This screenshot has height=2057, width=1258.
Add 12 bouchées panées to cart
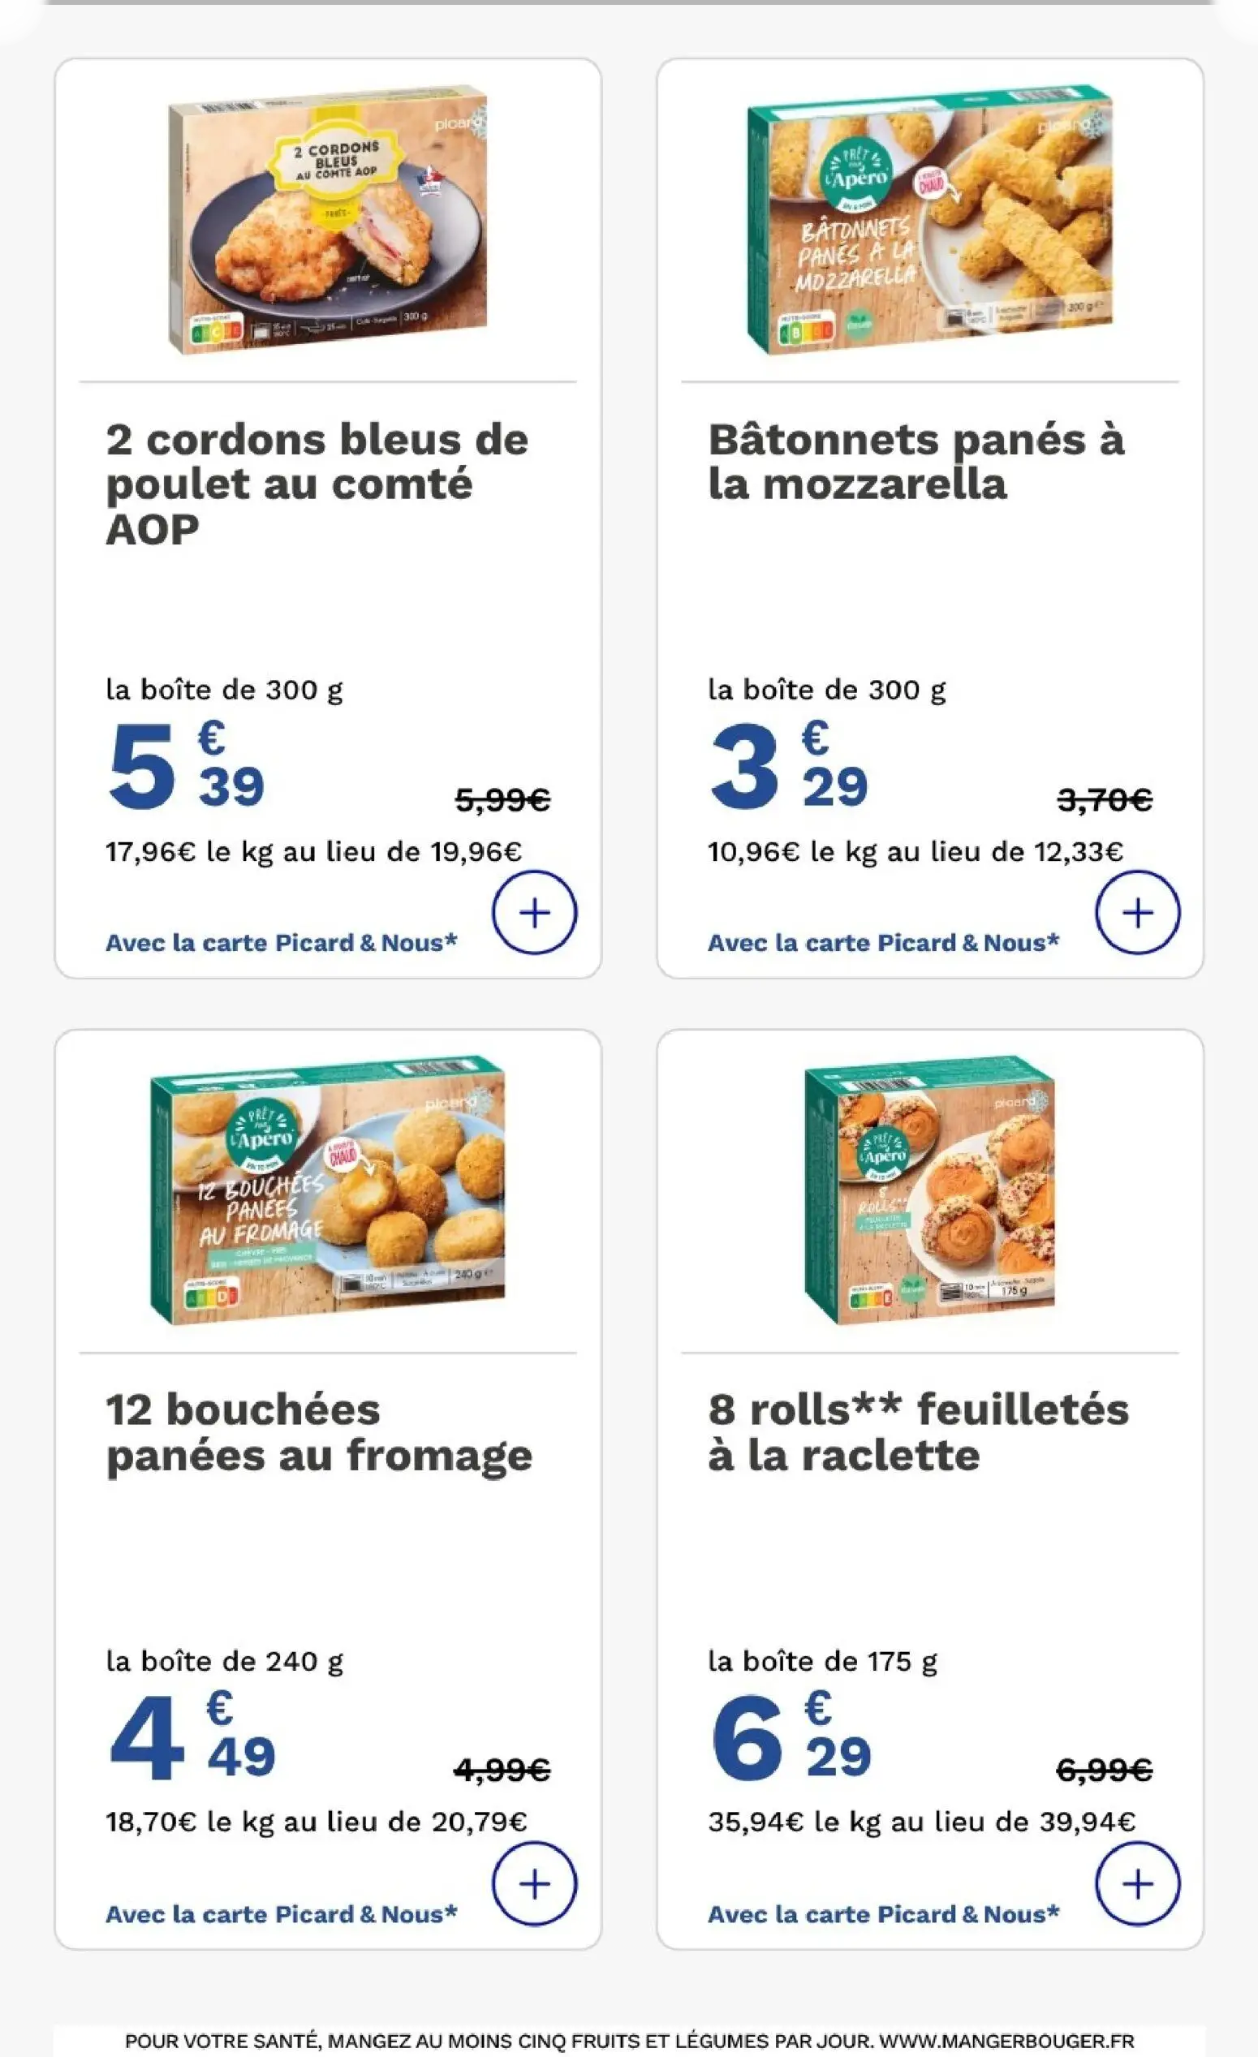coord(534,1884)
